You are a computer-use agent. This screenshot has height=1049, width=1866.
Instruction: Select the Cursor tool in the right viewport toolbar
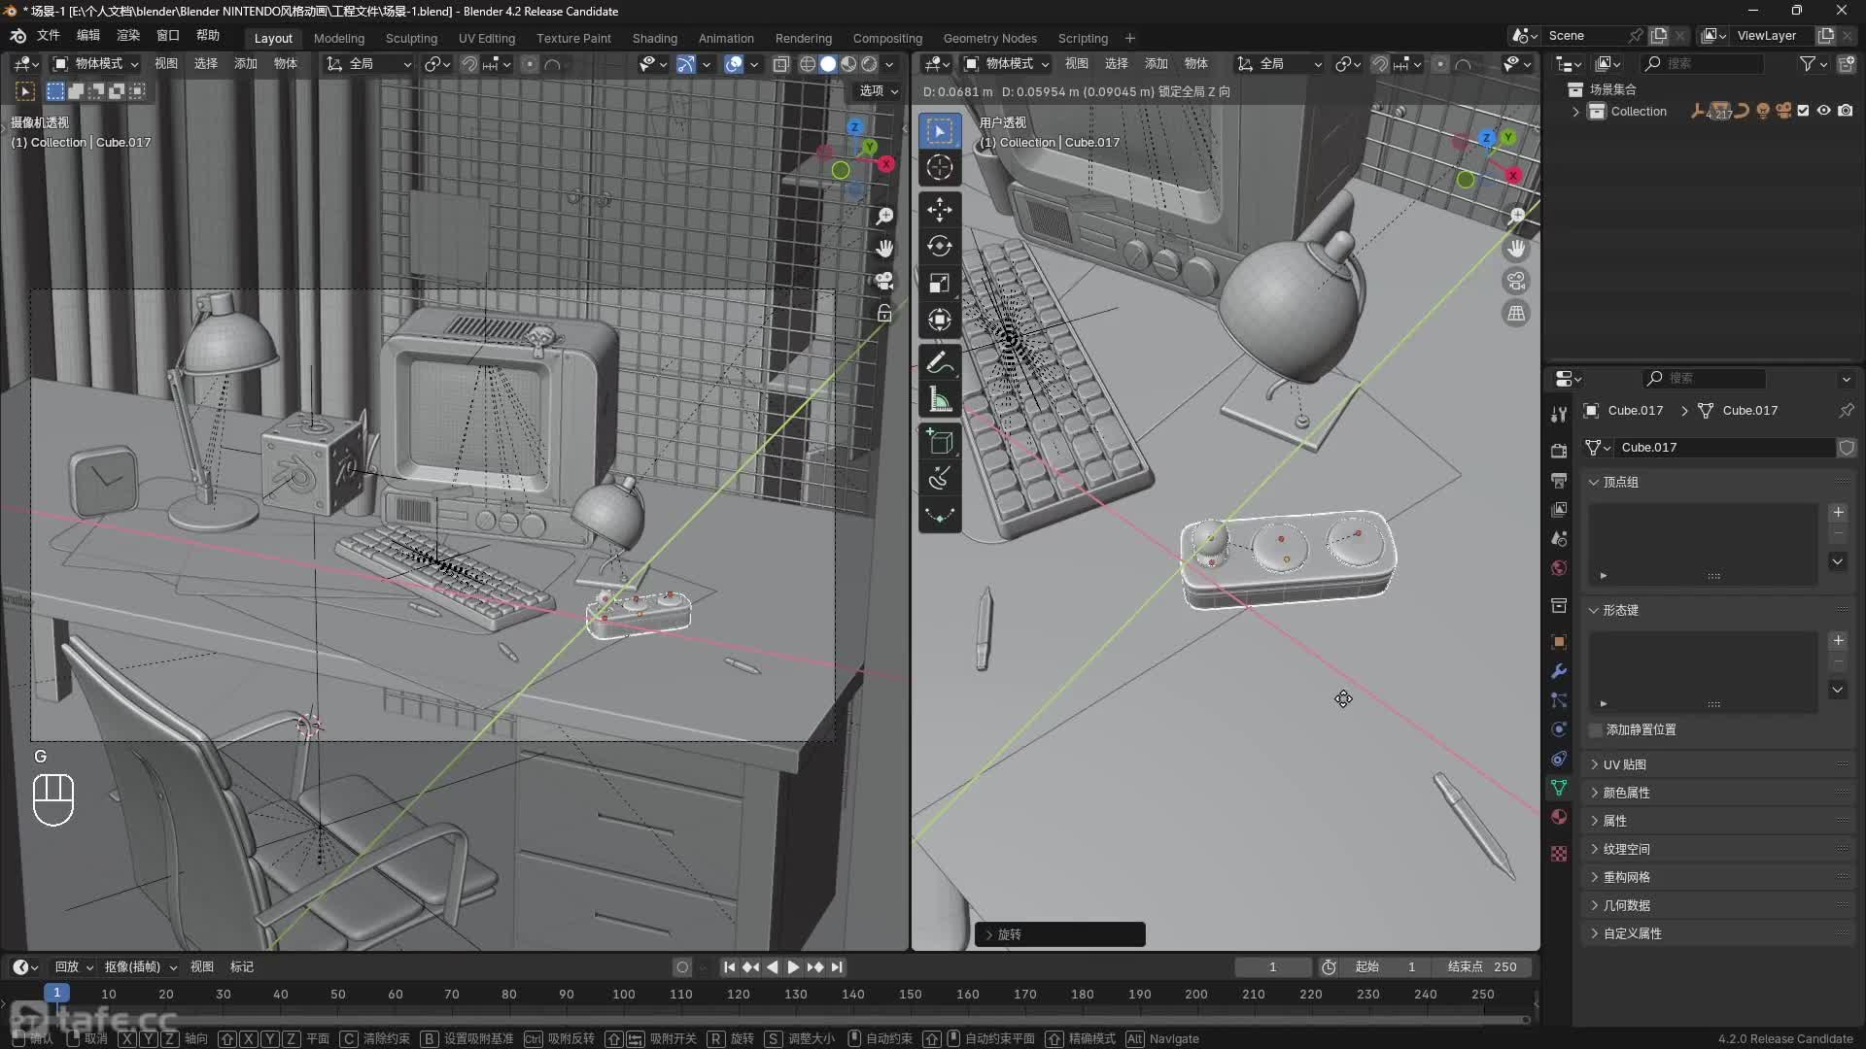[939, 167]
